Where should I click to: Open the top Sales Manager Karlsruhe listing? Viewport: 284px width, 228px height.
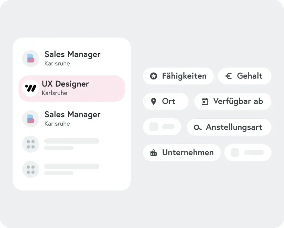(72, 59)
